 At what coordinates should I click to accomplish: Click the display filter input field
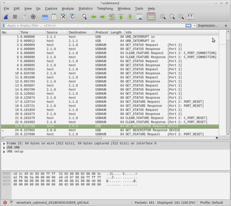[x=95, y=26]
